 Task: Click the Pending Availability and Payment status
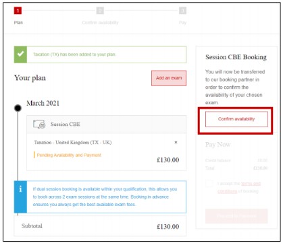point(69,155)
